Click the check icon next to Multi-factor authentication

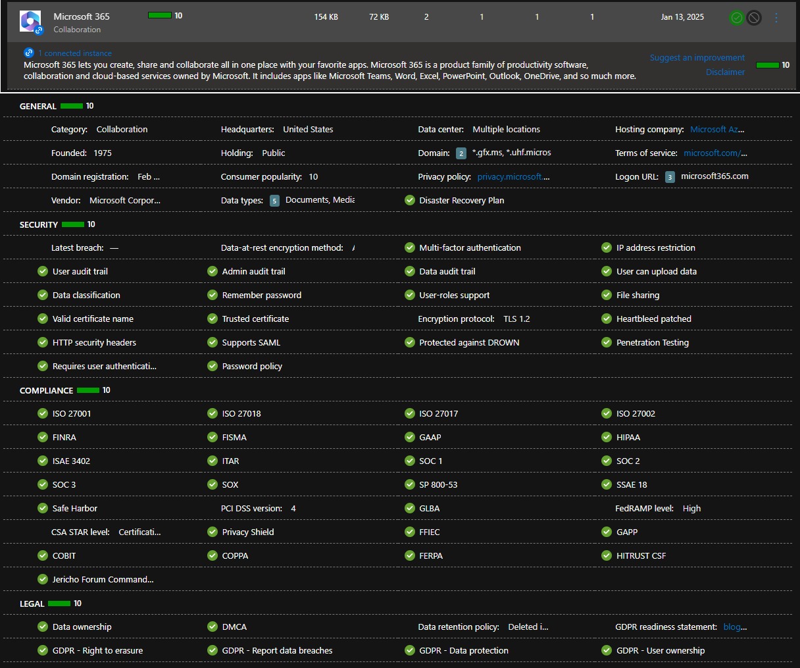(409, 247)
